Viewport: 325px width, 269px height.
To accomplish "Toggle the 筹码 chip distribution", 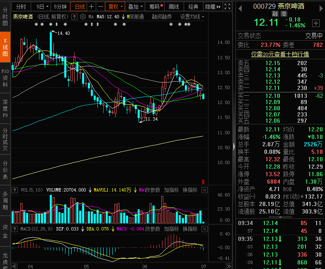I will coord(155,7).
